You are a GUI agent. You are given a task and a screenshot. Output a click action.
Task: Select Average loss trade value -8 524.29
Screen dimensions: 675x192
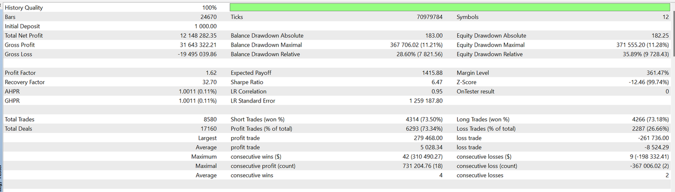pyautogui.click(x=657, y=148)
